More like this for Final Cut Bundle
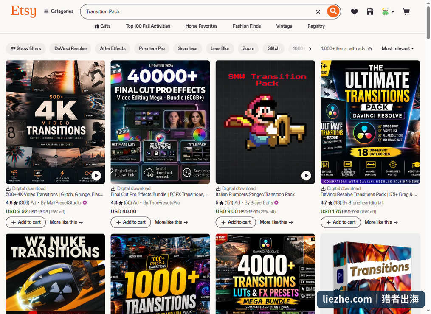Screen dimensions: 431x314 pos(171,222)
